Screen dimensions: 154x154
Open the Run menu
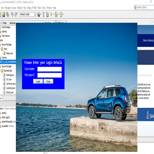pyautogui.click(x=25, y=8)
